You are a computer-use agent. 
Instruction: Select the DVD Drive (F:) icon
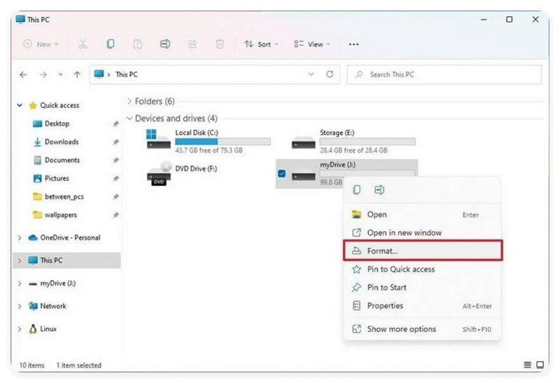(x=159, y=173)
